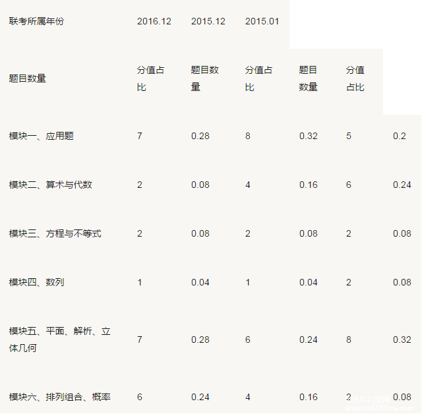Click the 模块一、应用题 row label
The height and width of the screenshot is (414, 422).
pyautogui.click(x=42, y=136)
